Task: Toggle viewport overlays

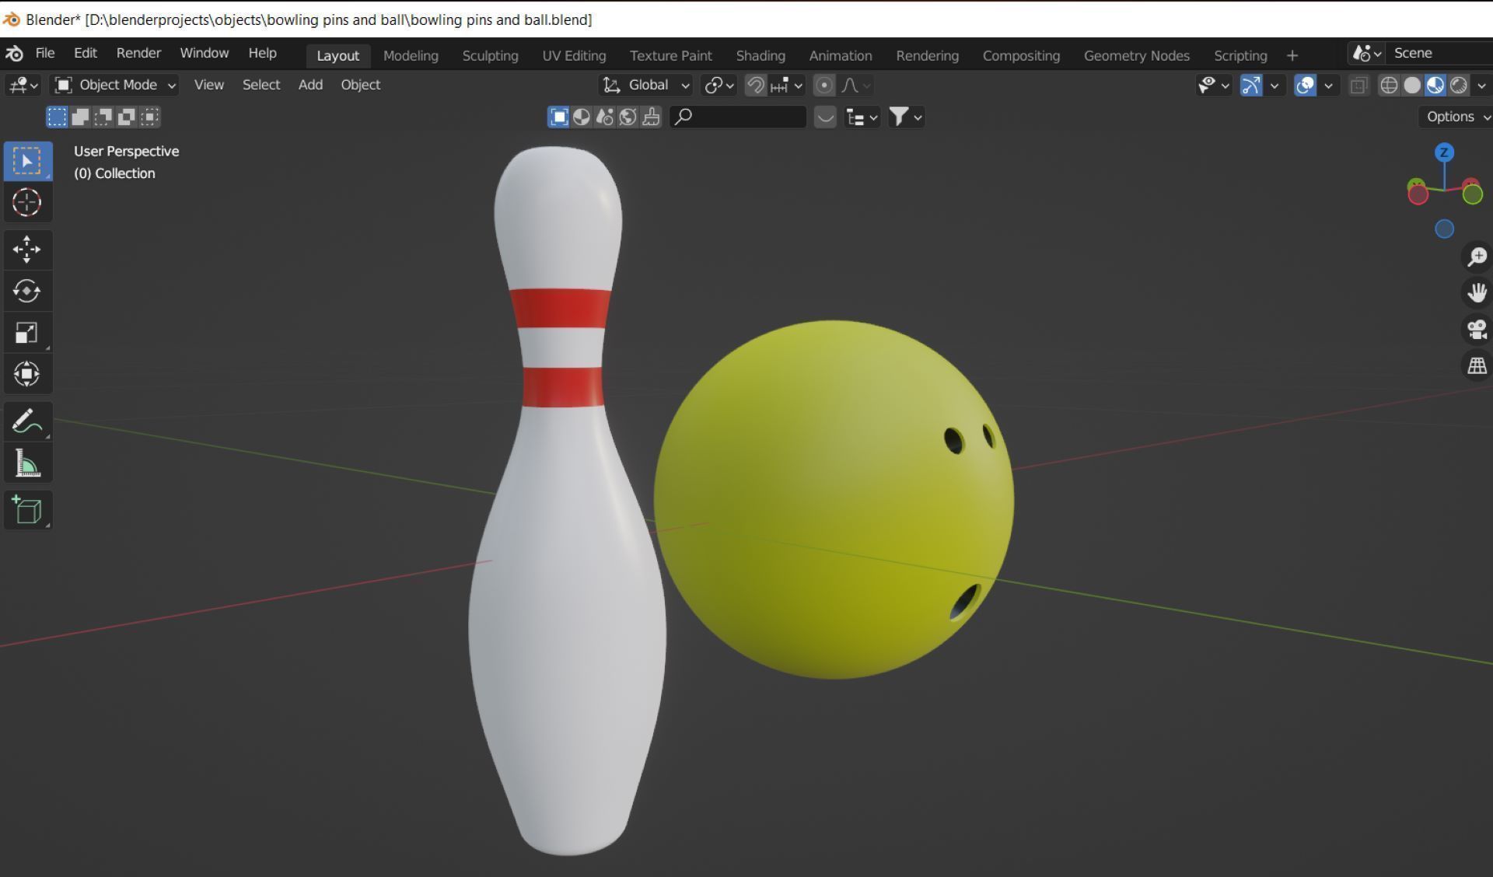Action: click(x=1305, y=85)
